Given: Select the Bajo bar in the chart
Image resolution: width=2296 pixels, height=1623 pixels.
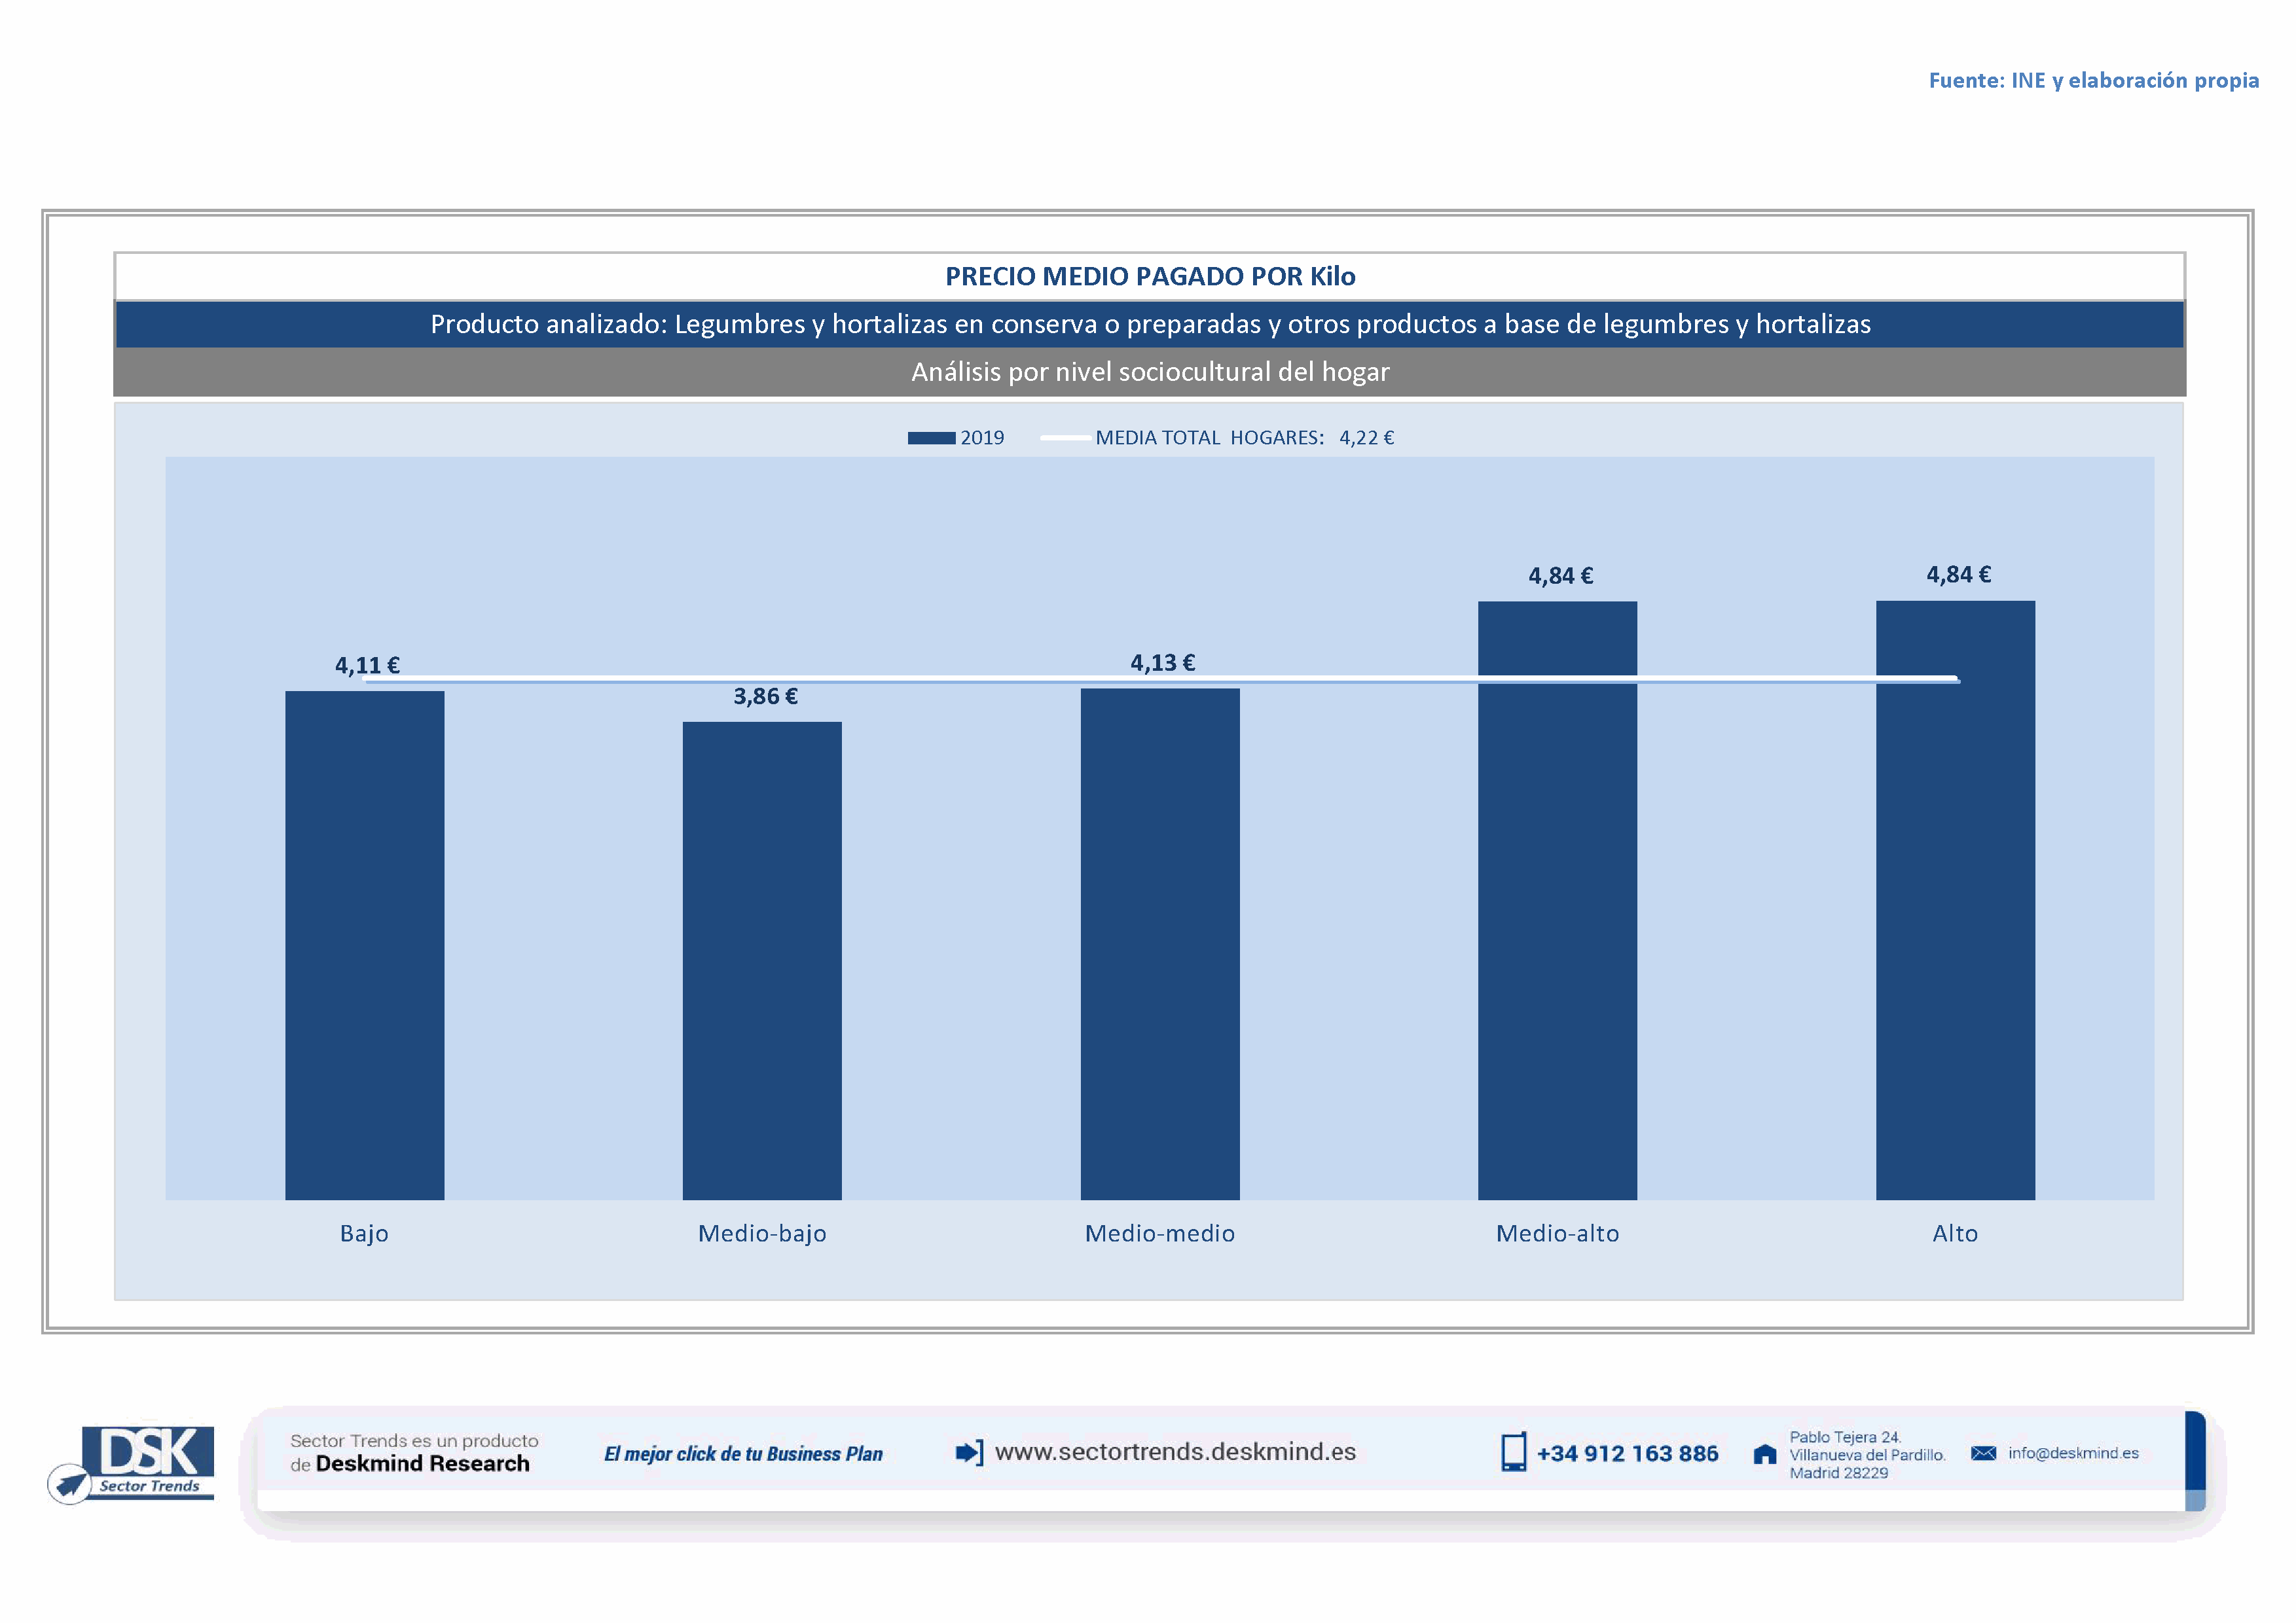Looking at the screenshot, I should 364,944.
